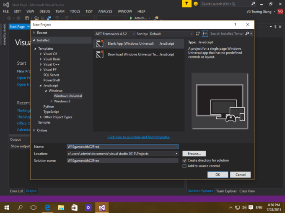Screen dimensions: 285x213
Task: Expand the Online section
Action: pos(34,130)
